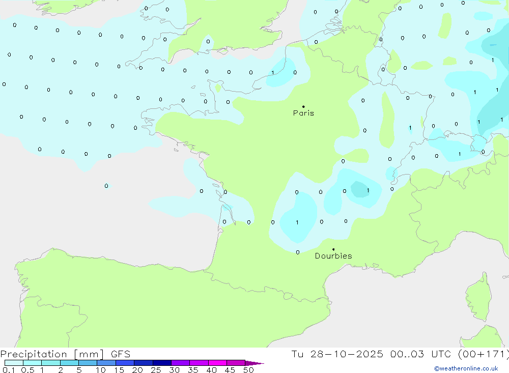Click the legend value '0.5'
This screenshot has width=509, height=373.
(x=27, y=370)
